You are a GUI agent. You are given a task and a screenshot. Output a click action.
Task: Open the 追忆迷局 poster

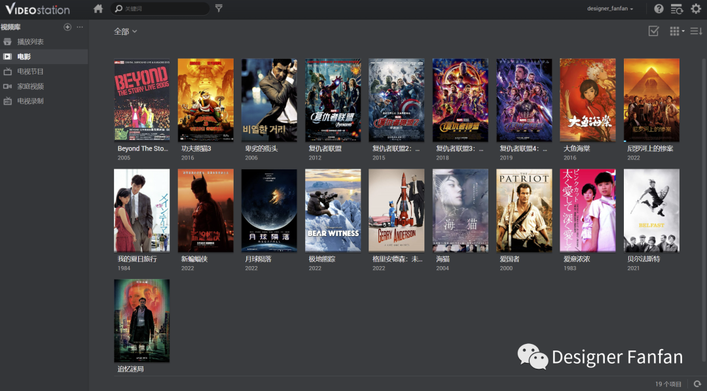[141, 321]
